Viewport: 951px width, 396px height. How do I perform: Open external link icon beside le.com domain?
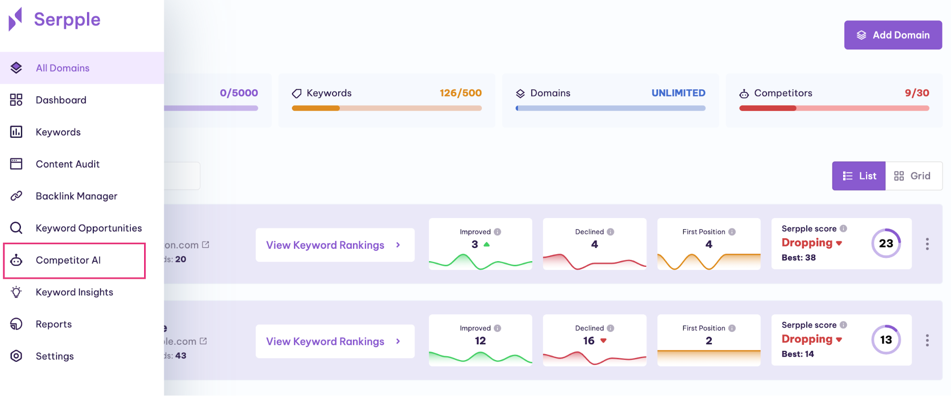pos(203,341)
